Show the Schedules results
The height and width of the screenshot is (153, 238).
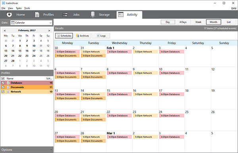pyautogui.click(x=64, y=36)
